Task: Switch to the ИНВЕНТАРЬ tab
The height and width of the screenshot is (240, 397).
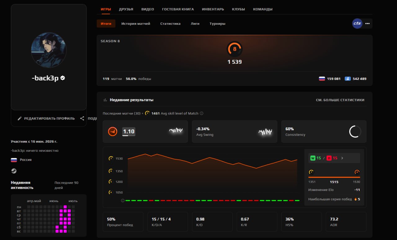Action: tap(213, 9)
